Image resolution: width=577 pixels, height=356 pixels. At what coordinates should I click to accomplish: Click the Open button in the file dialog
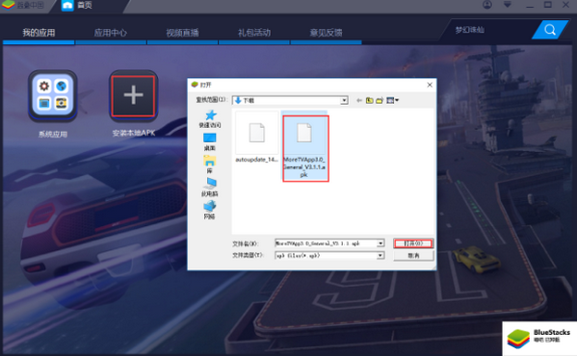[413, 243]
